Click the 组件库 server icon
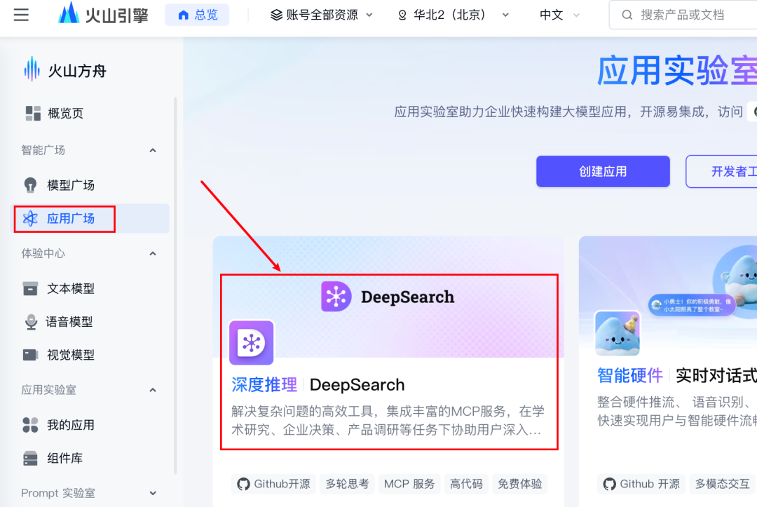 [x=30, y=458]
